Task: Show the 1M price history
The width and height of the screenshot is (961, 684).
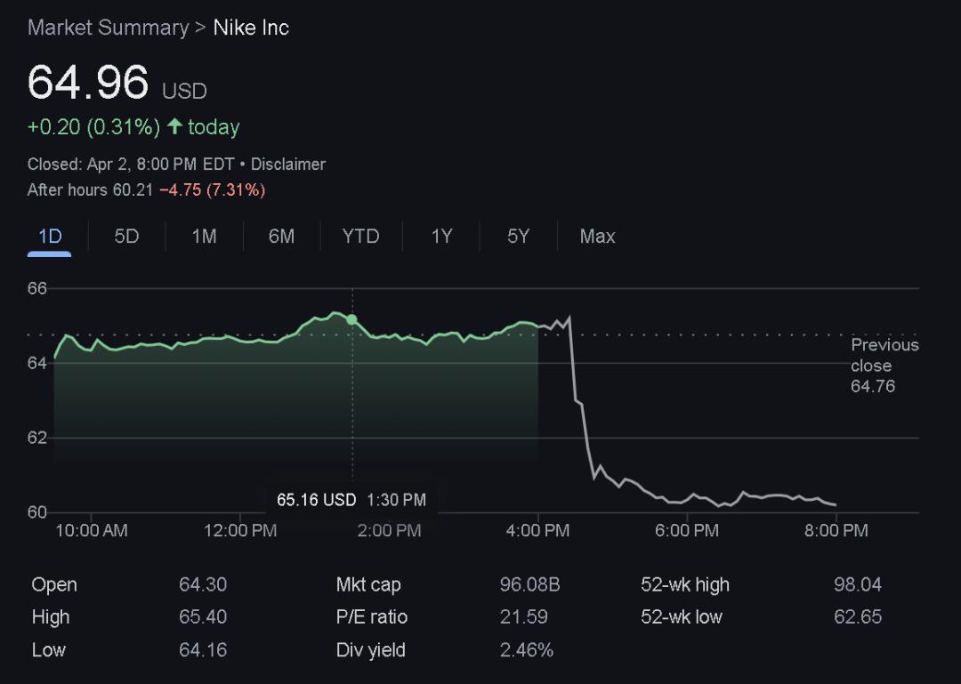Action: (x=204, y=237)
